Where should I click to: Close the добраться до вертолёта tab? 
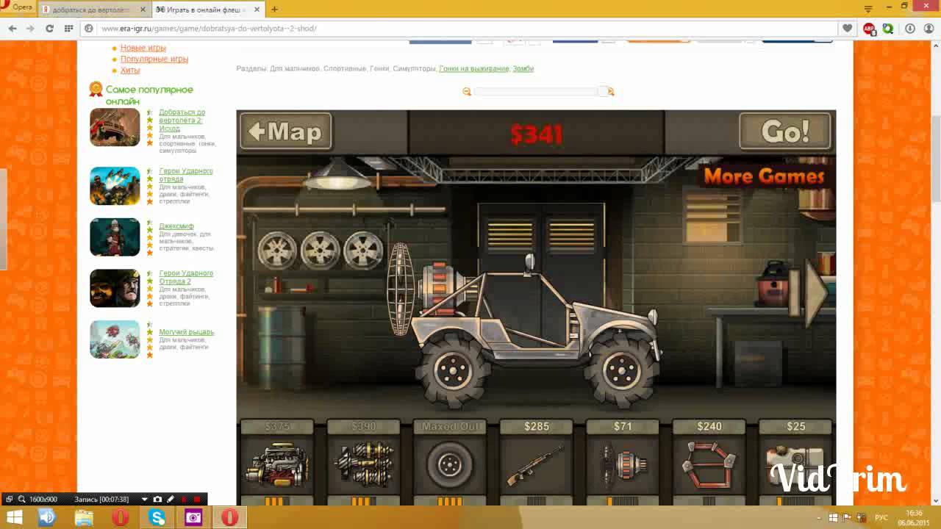(x=143, y=10)
